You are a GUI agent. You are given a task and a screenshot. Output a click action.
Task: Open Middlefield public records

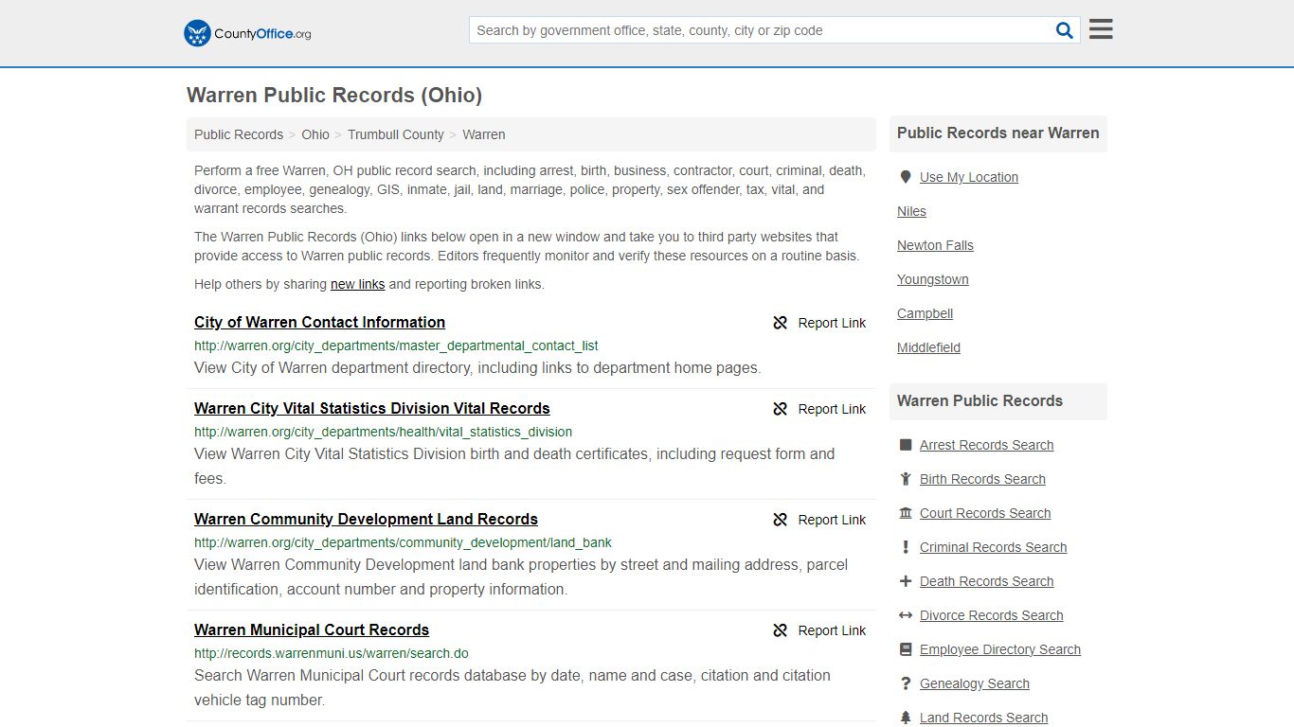point(928,347)
